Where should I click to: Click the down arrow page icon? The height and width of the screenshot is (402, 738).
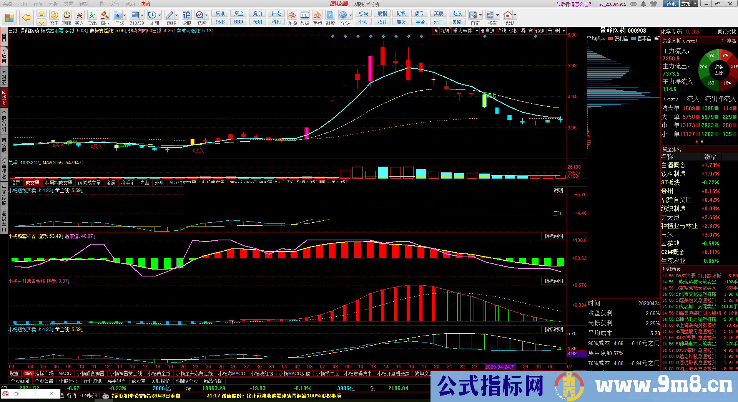tap(42, 22)
